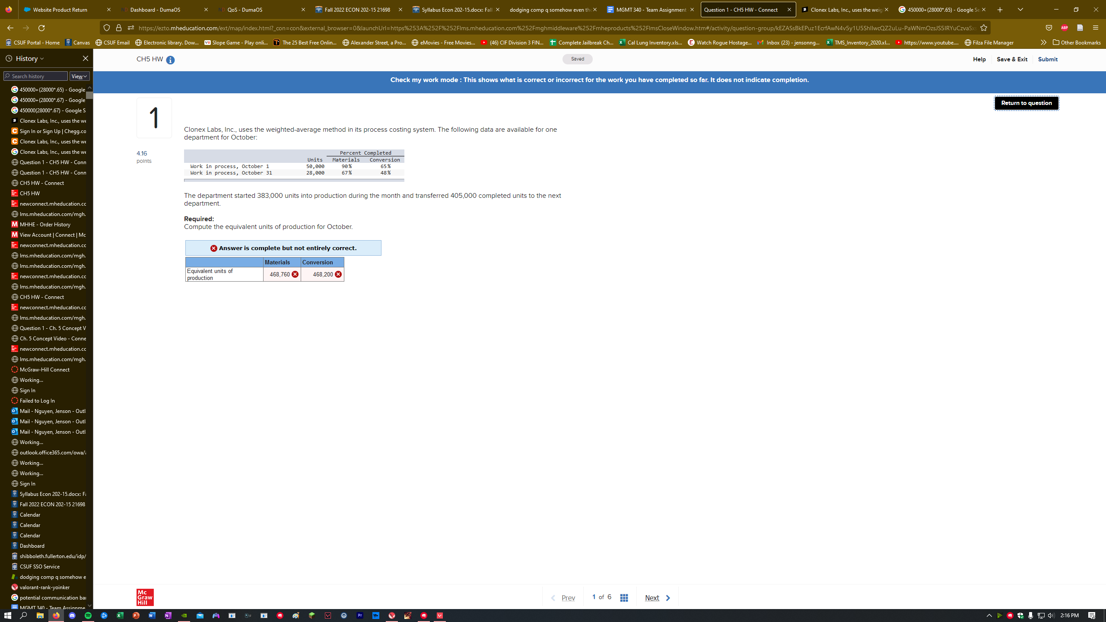This screenshot has height=622, width=1106.
Task: Save page to Pocket
Action: pyautogui.click(x=1048, y=28)
